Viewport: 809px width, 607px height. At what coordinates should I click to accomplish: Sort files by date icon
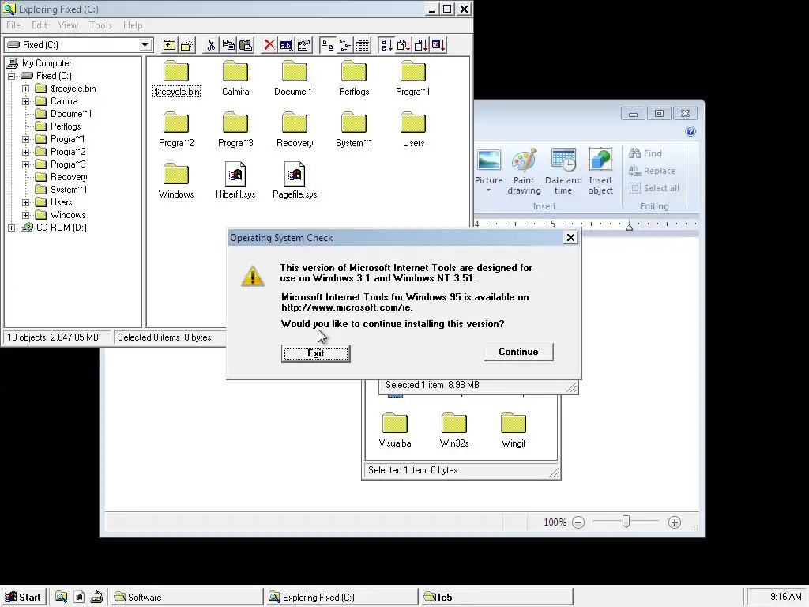(x=438, y=45)
